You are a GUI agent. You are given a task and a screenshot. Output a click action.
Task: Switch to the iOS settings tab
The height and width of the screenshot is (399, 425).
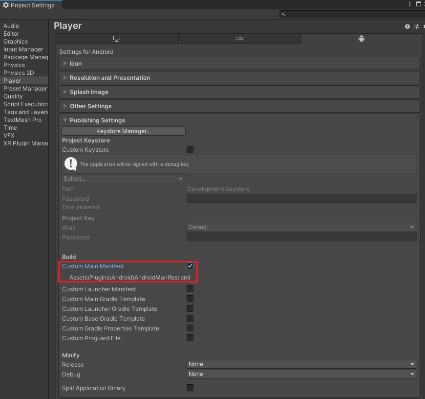239,38
